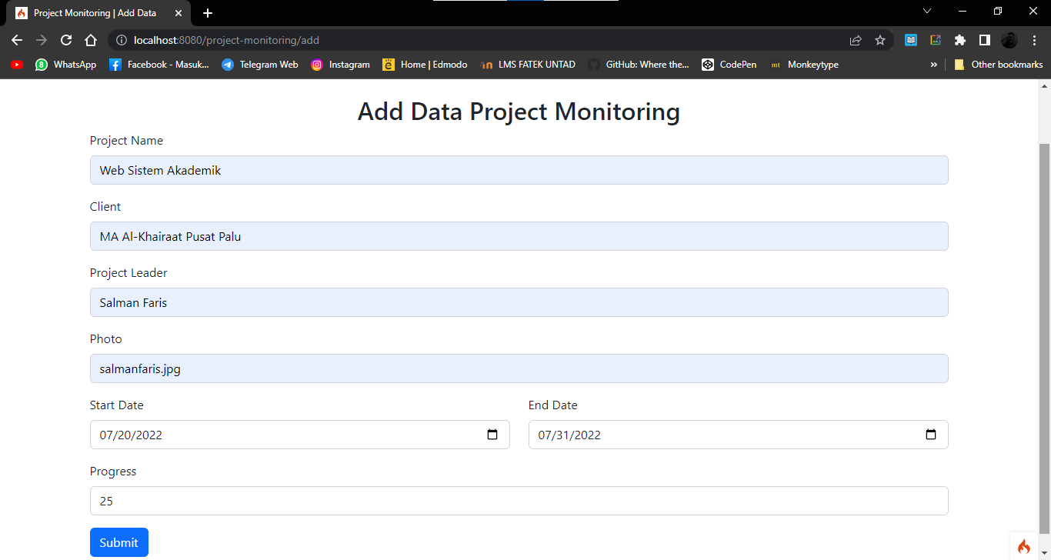Reload the Project Monitoring page
The height and width of the screenshot is (560, 1051).
65,40
